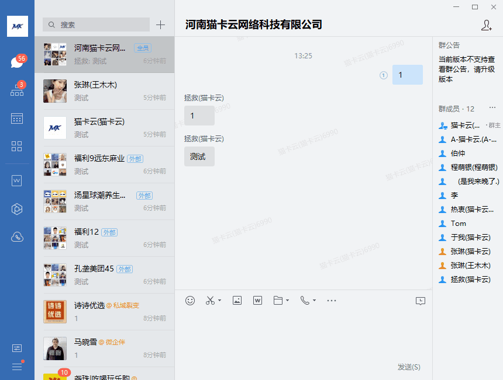Click the chat title 河南猫卡云网络科技有限公司
Image resolution: width=503 pixels, height=380 pixels.
[x=254, y=25]
